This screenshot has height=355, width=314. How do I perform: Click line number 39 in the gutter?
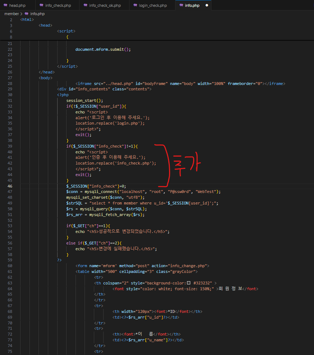pyautogui.click(x=10, y=146)
